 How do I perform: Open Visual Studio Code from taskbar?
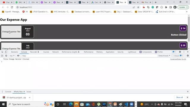click(126, 104)
